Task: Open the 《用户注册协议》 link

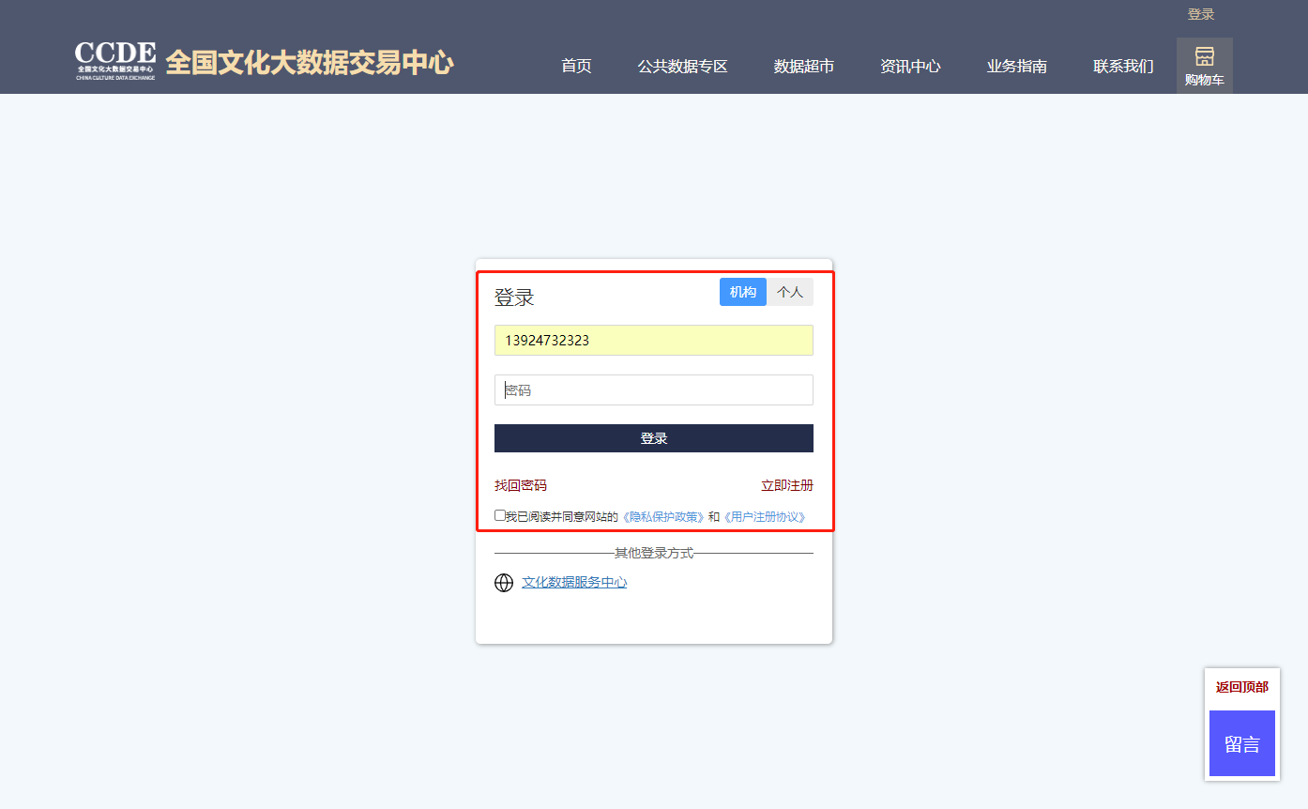Action: click(764, 517)
